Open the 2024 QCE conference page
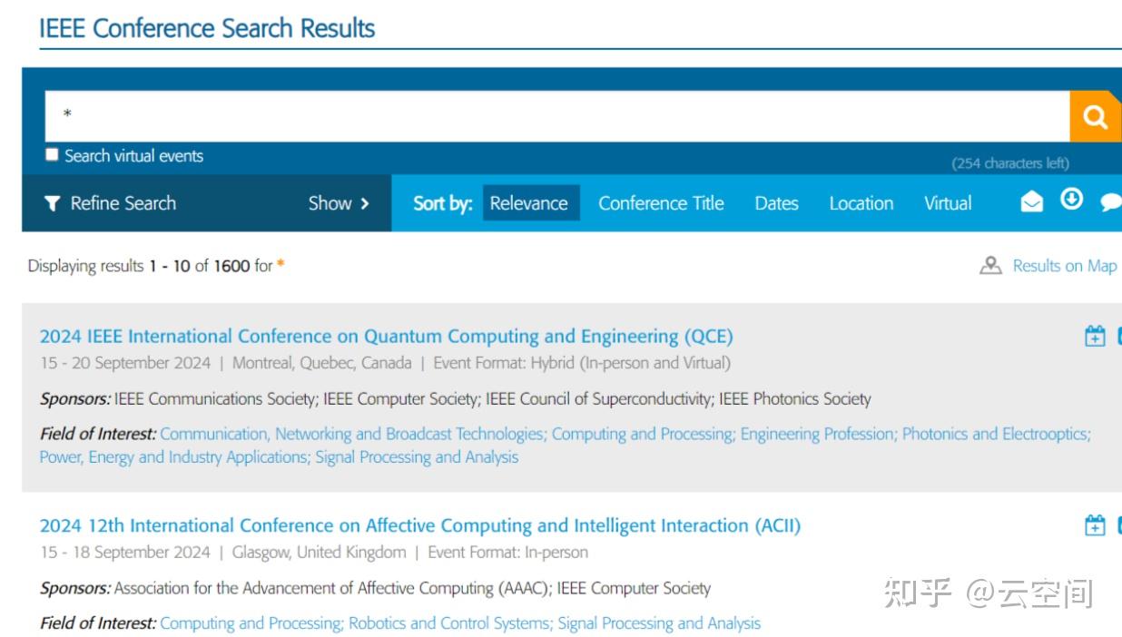This screenshot has height=637, width=1122. pos(387,336)
